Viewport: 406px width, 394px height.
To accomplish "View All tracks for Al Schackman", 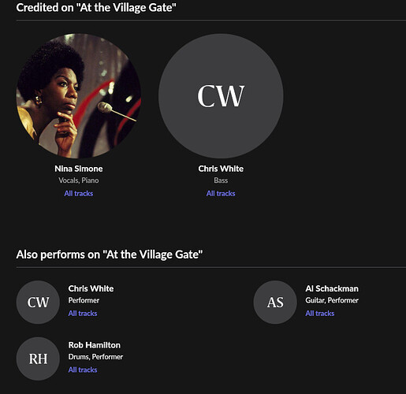I will [320, 313].
